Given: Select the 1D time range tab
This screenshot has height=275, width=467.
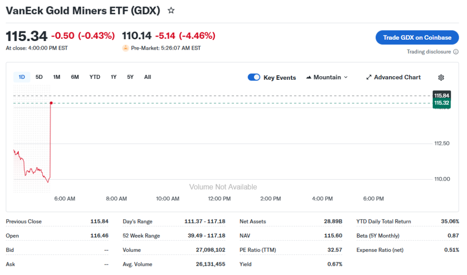Looking at the screenshot, I should (22, 77).
